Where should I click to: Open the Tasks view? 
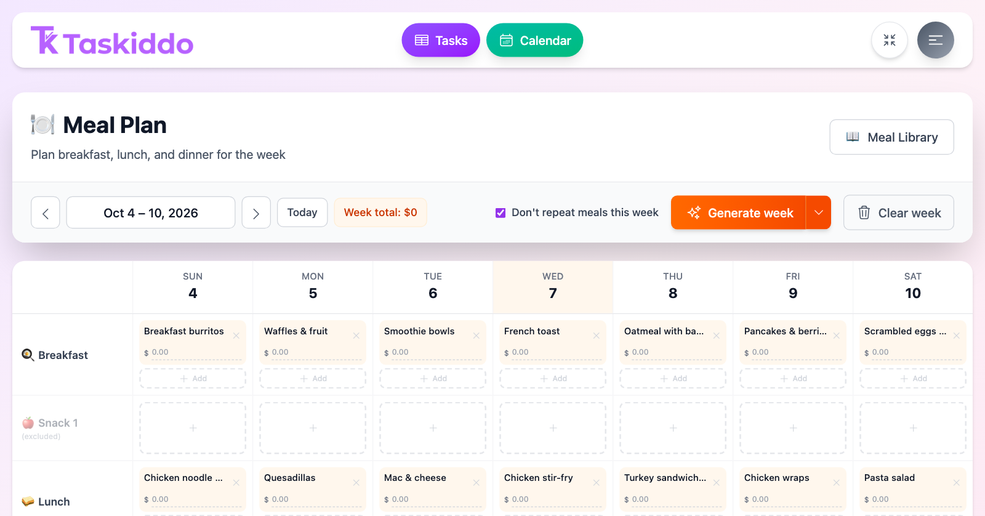pyautogui.click(x=441, y=40)
